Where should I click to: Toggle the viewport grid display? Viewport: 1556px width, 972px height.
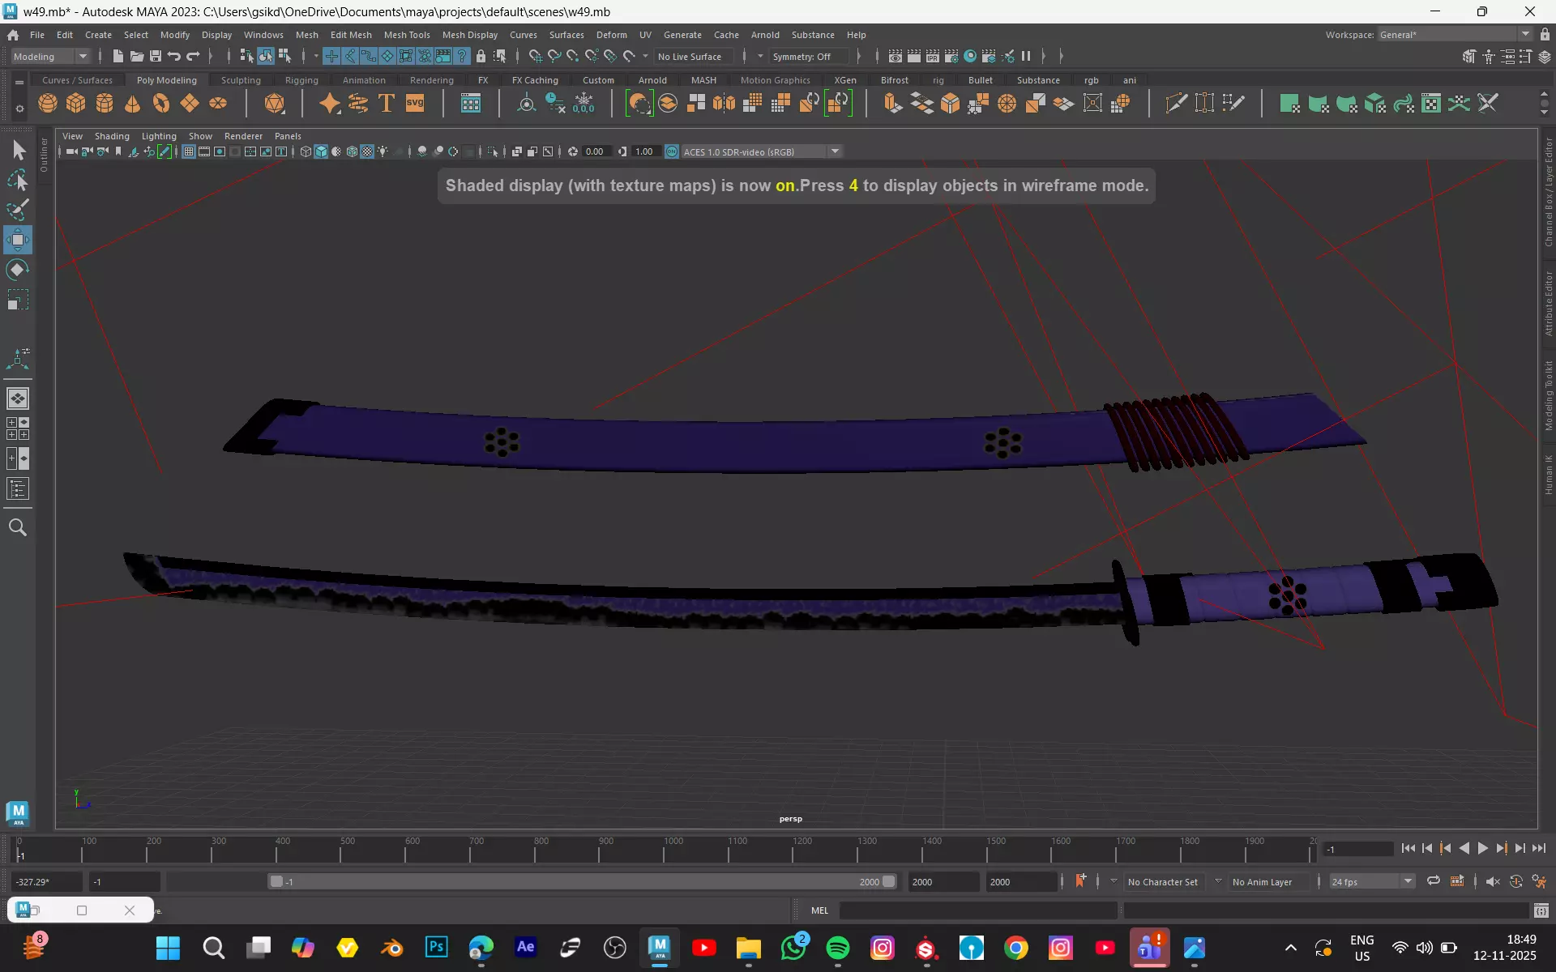[188, 151]
